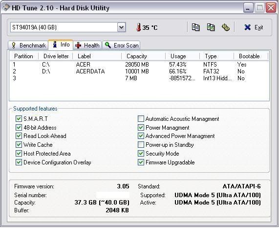Click the FAT32 type cell
Screen dimensions: 279x228
pyautogui.click(x=211, y=71)
